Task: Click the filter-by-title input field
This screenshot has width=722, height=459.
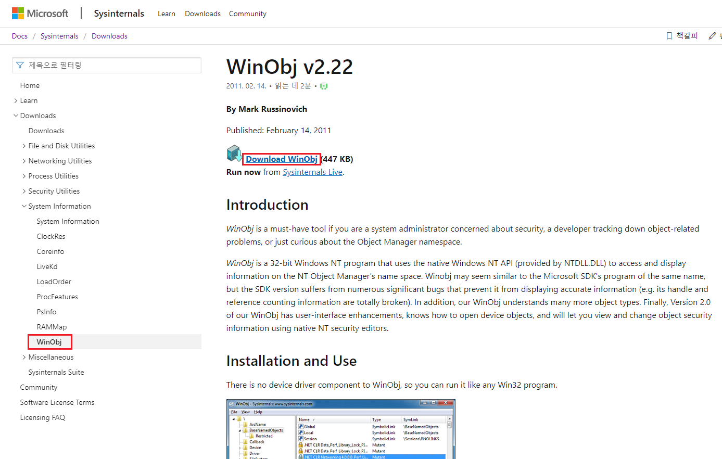Action: [x=107, y=65]
